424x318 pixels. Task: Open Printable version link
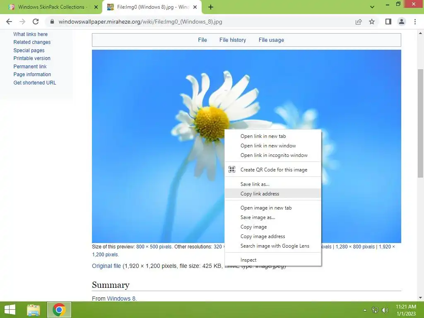click(x=32, y=58)
